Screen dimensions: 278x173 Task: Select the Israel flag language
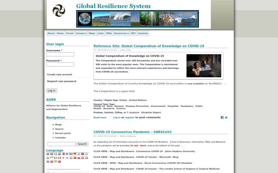(86, 154)
